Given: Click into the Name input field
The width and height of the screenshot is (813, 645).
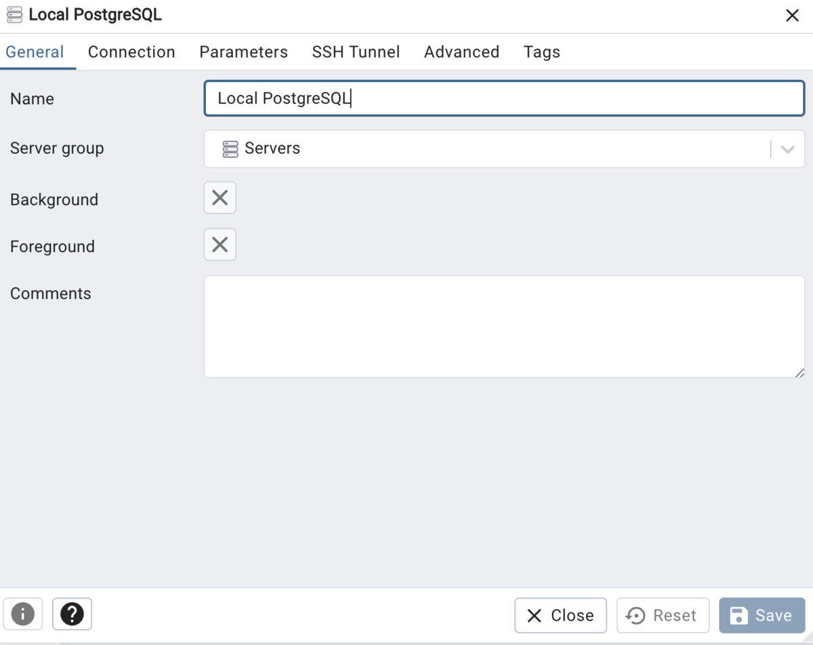Looking at the screenshot, I should 504,98.
